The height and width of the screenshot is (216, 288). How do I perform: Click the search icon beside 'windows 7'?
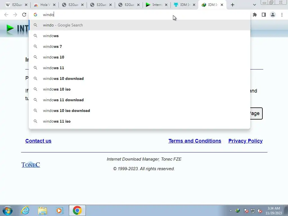[35, 46]
